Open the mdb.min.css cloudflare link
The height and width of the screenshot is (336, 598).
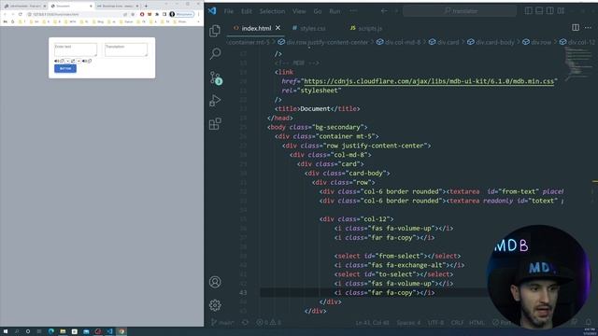429,81
